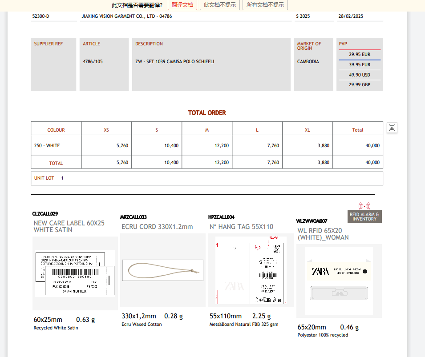
Task: Click the HPZCALL004 item code
Action: pos(221,217)
